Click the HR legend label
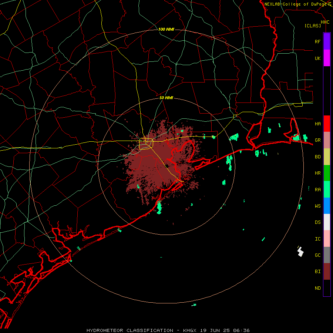The image size is (333, 333). click(317, 173)
